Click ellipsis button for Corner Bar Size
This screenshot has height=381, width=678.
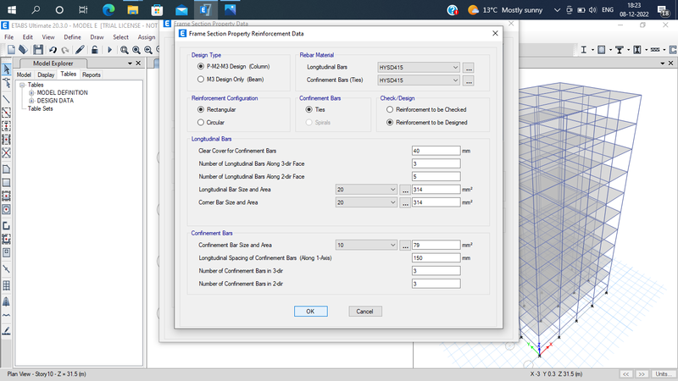point(405,203)
